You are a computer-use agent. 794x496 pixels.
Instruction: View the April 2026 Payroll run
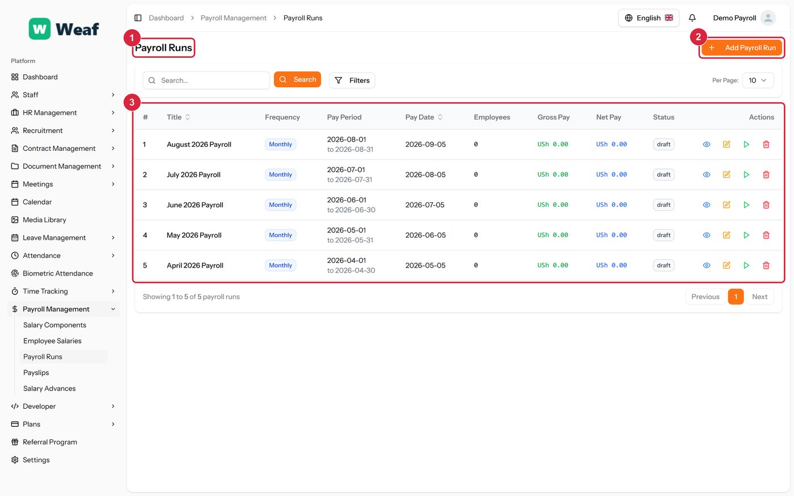click(707, 265)
